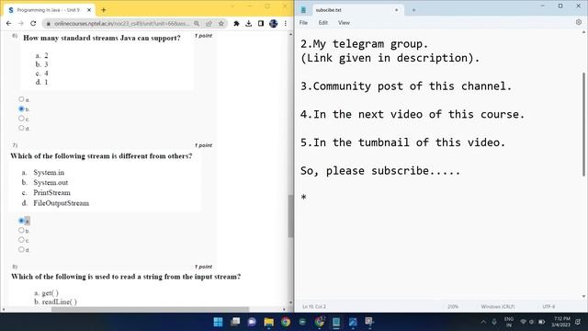Open taskbar clock and date
This screenshot has width=588, height=331.
coord(561,322)
